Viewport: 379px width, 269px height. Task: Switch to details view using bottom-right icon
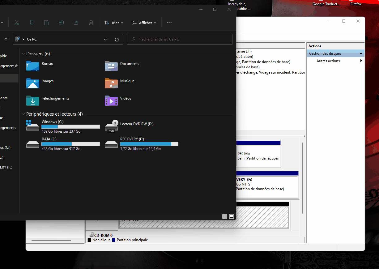click(x=225, y=216)
